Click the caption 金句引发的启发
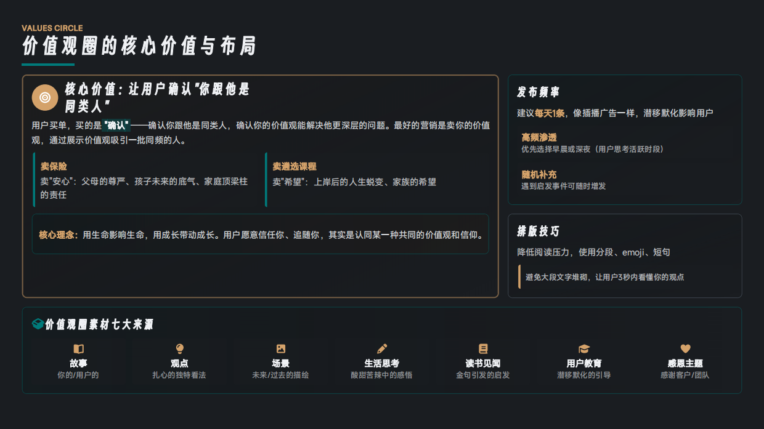Screen dimensions: 764x429 (x=483, y=375)
